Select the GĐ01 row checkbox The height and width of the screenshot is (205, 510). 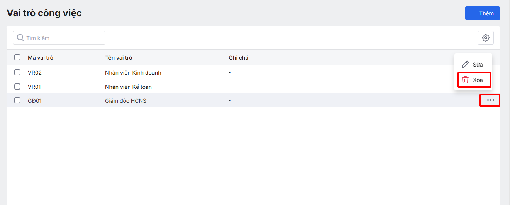[17, 100]
